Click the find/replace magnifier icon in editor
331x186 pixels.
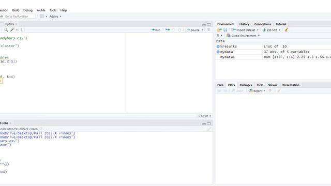point(6,30)
